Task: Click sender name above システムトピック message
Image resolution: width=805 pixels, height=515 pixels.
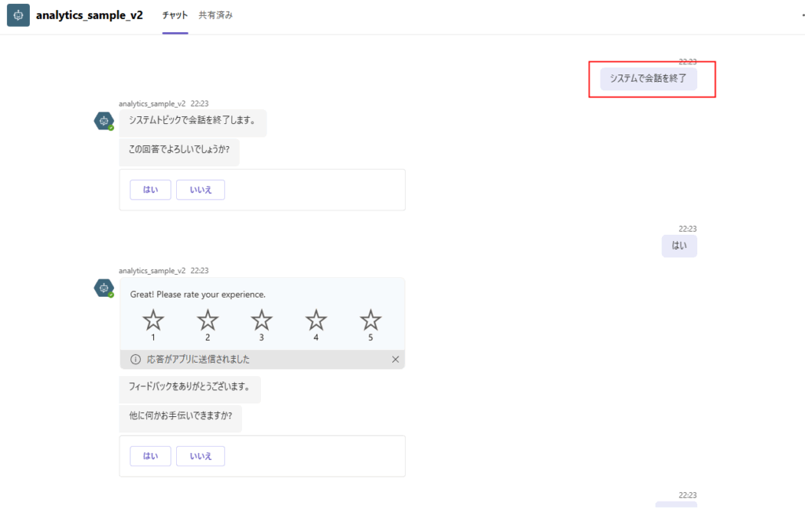Action: pyautogui.click(x=152, y=104)
